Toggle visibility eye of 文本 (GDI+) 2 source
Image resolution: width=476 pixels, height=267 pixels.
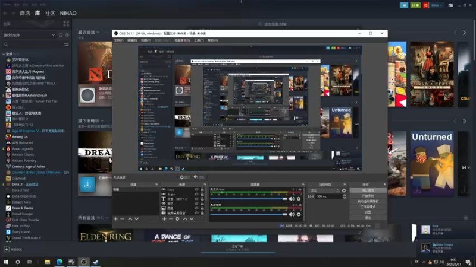point(196,199)
